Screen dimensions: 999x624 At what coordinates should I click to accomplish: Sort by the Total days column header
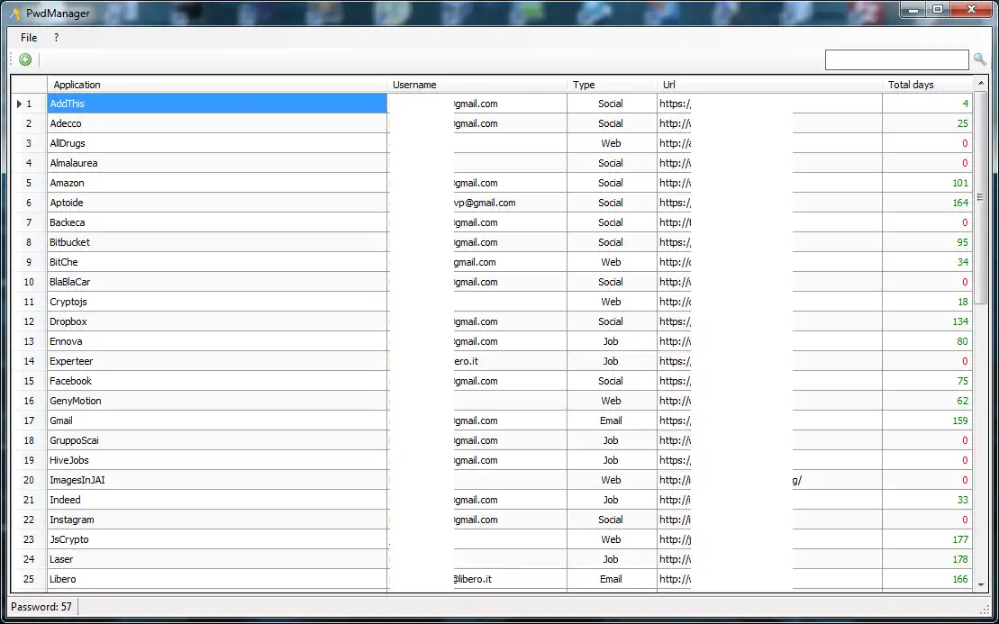[927, 85]
